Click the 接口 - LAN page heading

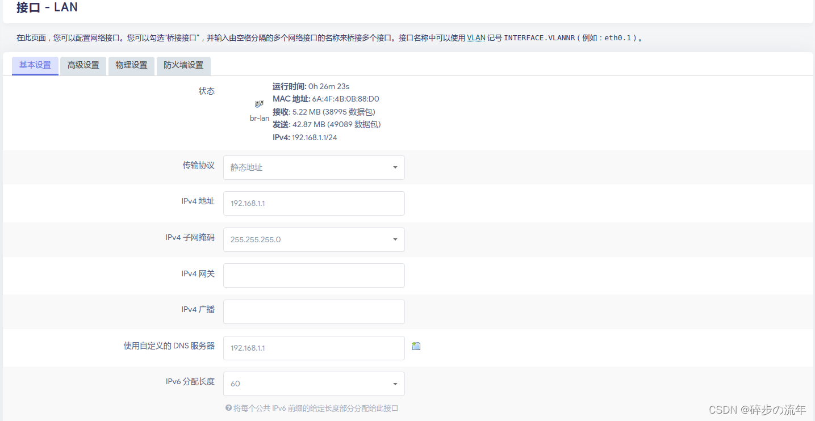click(x=47, y=7)
